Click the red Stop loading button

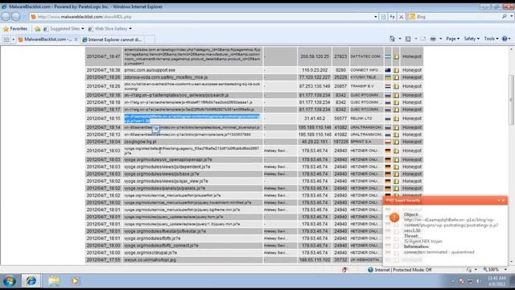tap(401, 17)
